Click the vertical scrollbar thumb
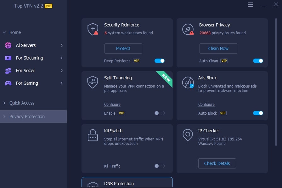 pos(276,82)
